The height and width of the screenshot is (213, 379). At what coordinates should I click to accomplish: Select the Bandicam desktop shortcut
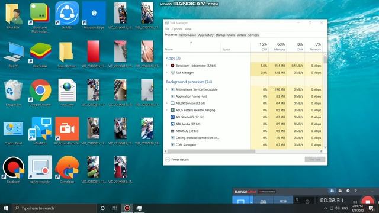coord(13,170)
